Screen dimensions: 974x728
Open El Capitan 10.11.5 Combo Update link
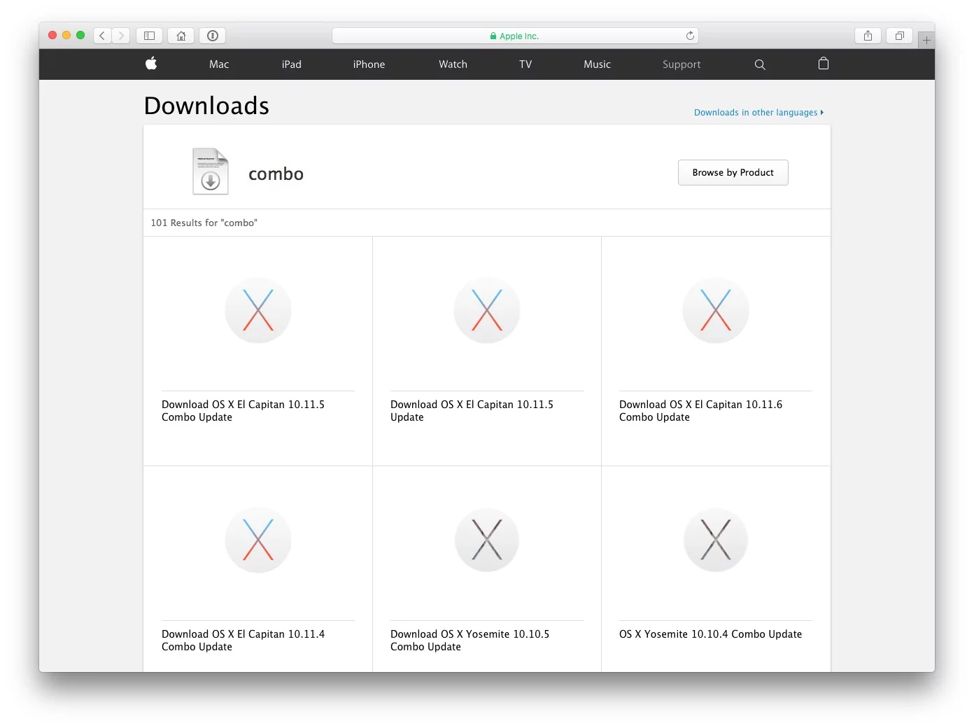[x=243, y=411]
